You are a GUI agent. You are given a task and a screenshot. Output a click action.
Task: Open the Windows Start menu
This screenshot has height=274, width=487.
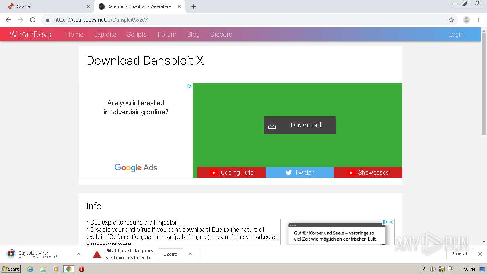pyautogui.click(x=11, y=269)
